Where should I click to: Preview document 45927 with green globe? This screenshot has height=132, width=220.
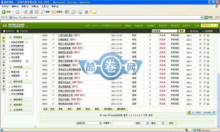[208, 57]
